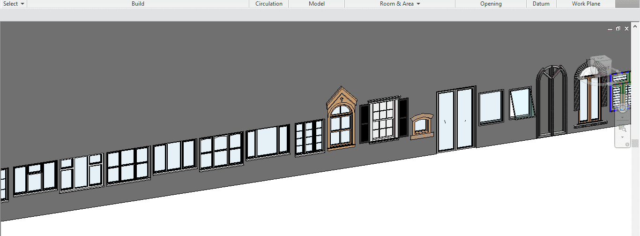Click the Work Plane panel label
This screenshot has height=236, width=640.
[586, 4]
